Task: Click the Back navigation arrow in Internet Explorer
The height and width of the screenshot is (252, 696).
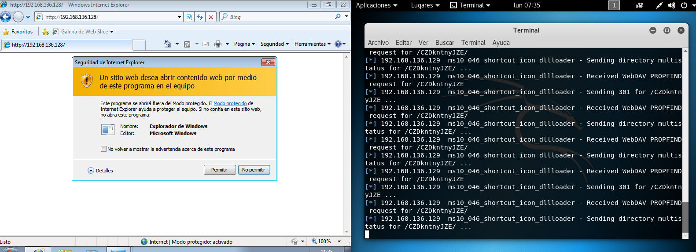Action: tap(6, 17)
